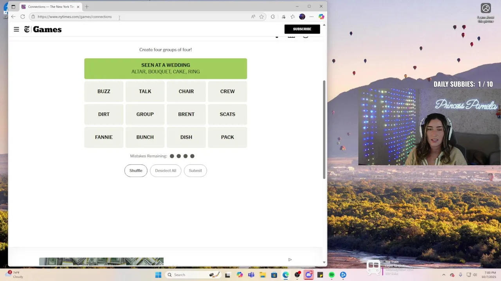
Task: Select the SCATS tile
Action: 227,114
